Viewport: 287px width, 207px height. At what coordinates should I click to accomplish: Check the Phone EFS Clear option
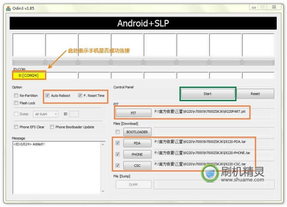point(16,127)
